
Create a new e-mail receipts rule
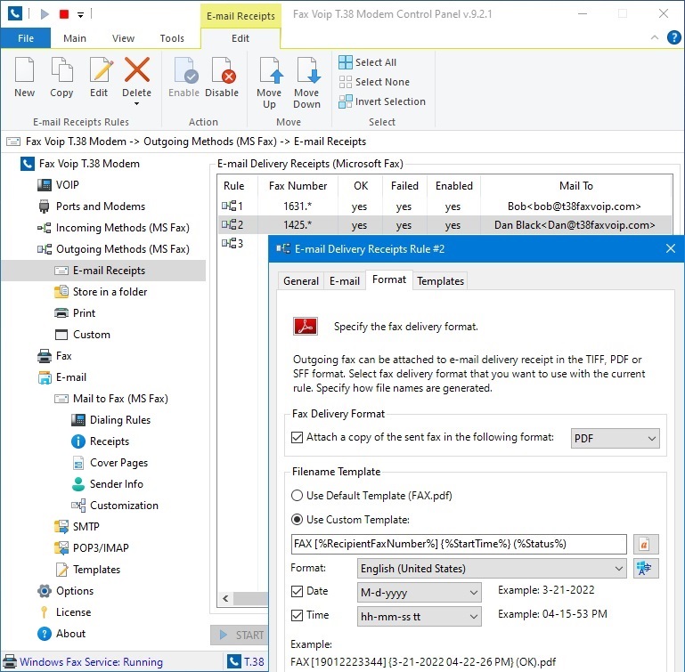tap(24, 77)
